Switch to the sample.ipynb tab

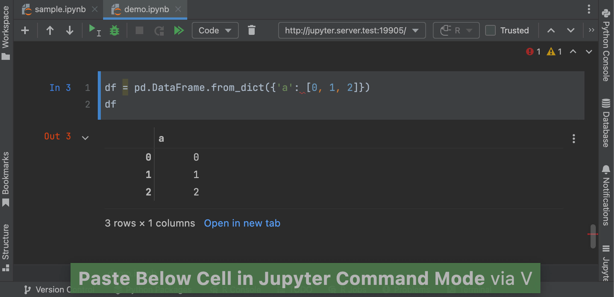tap(60, 9)
